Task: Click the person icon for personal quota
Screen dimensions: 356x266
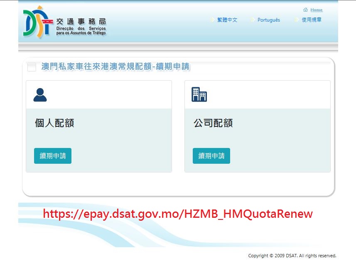Action: pyautogui.click(x=40, y=95)
